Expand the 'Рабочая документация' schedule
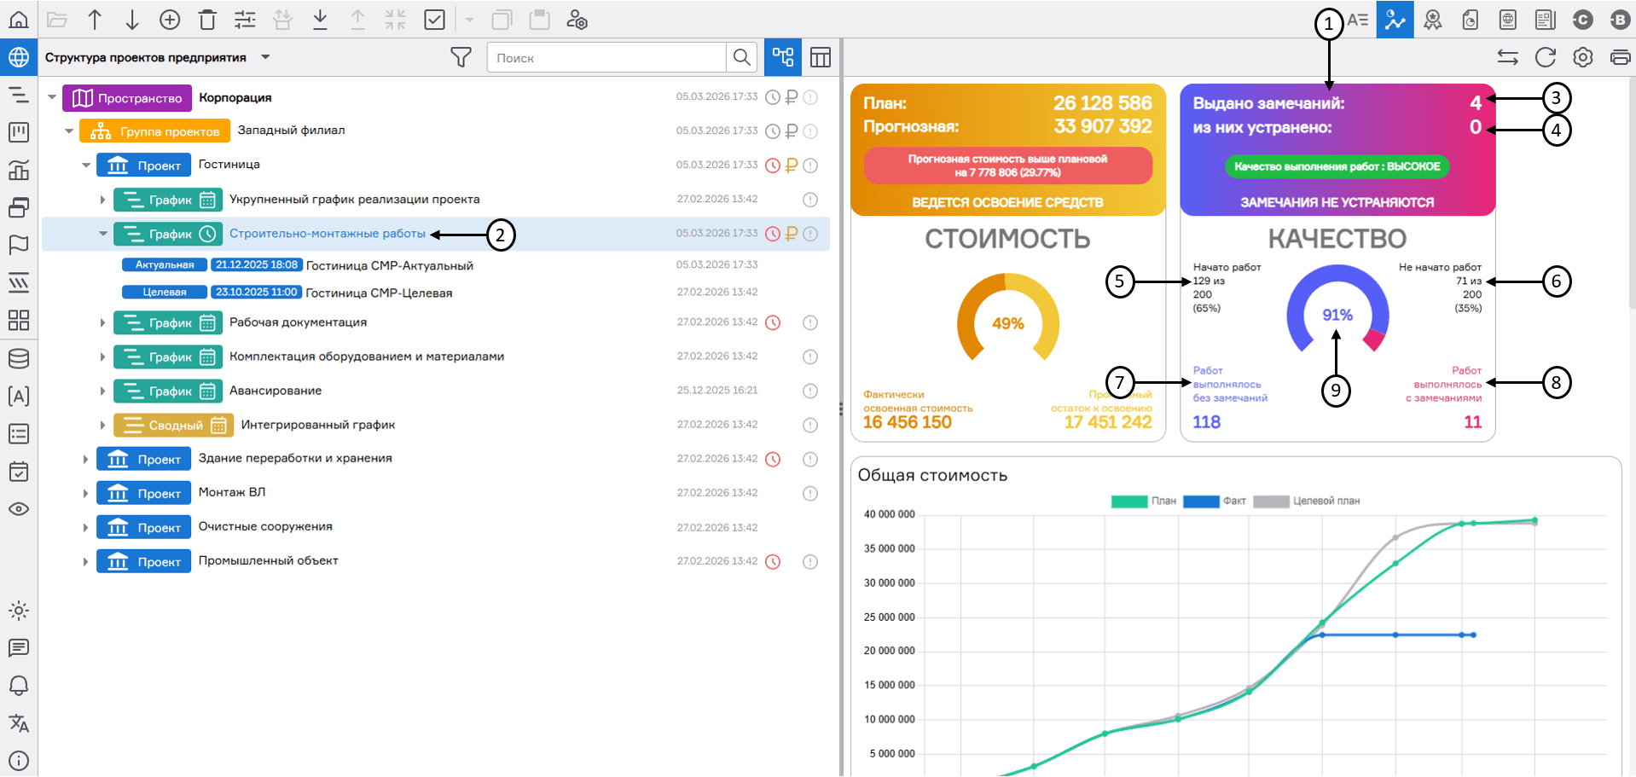Screen dimensions: 1636x777 [x=102, y=322]
